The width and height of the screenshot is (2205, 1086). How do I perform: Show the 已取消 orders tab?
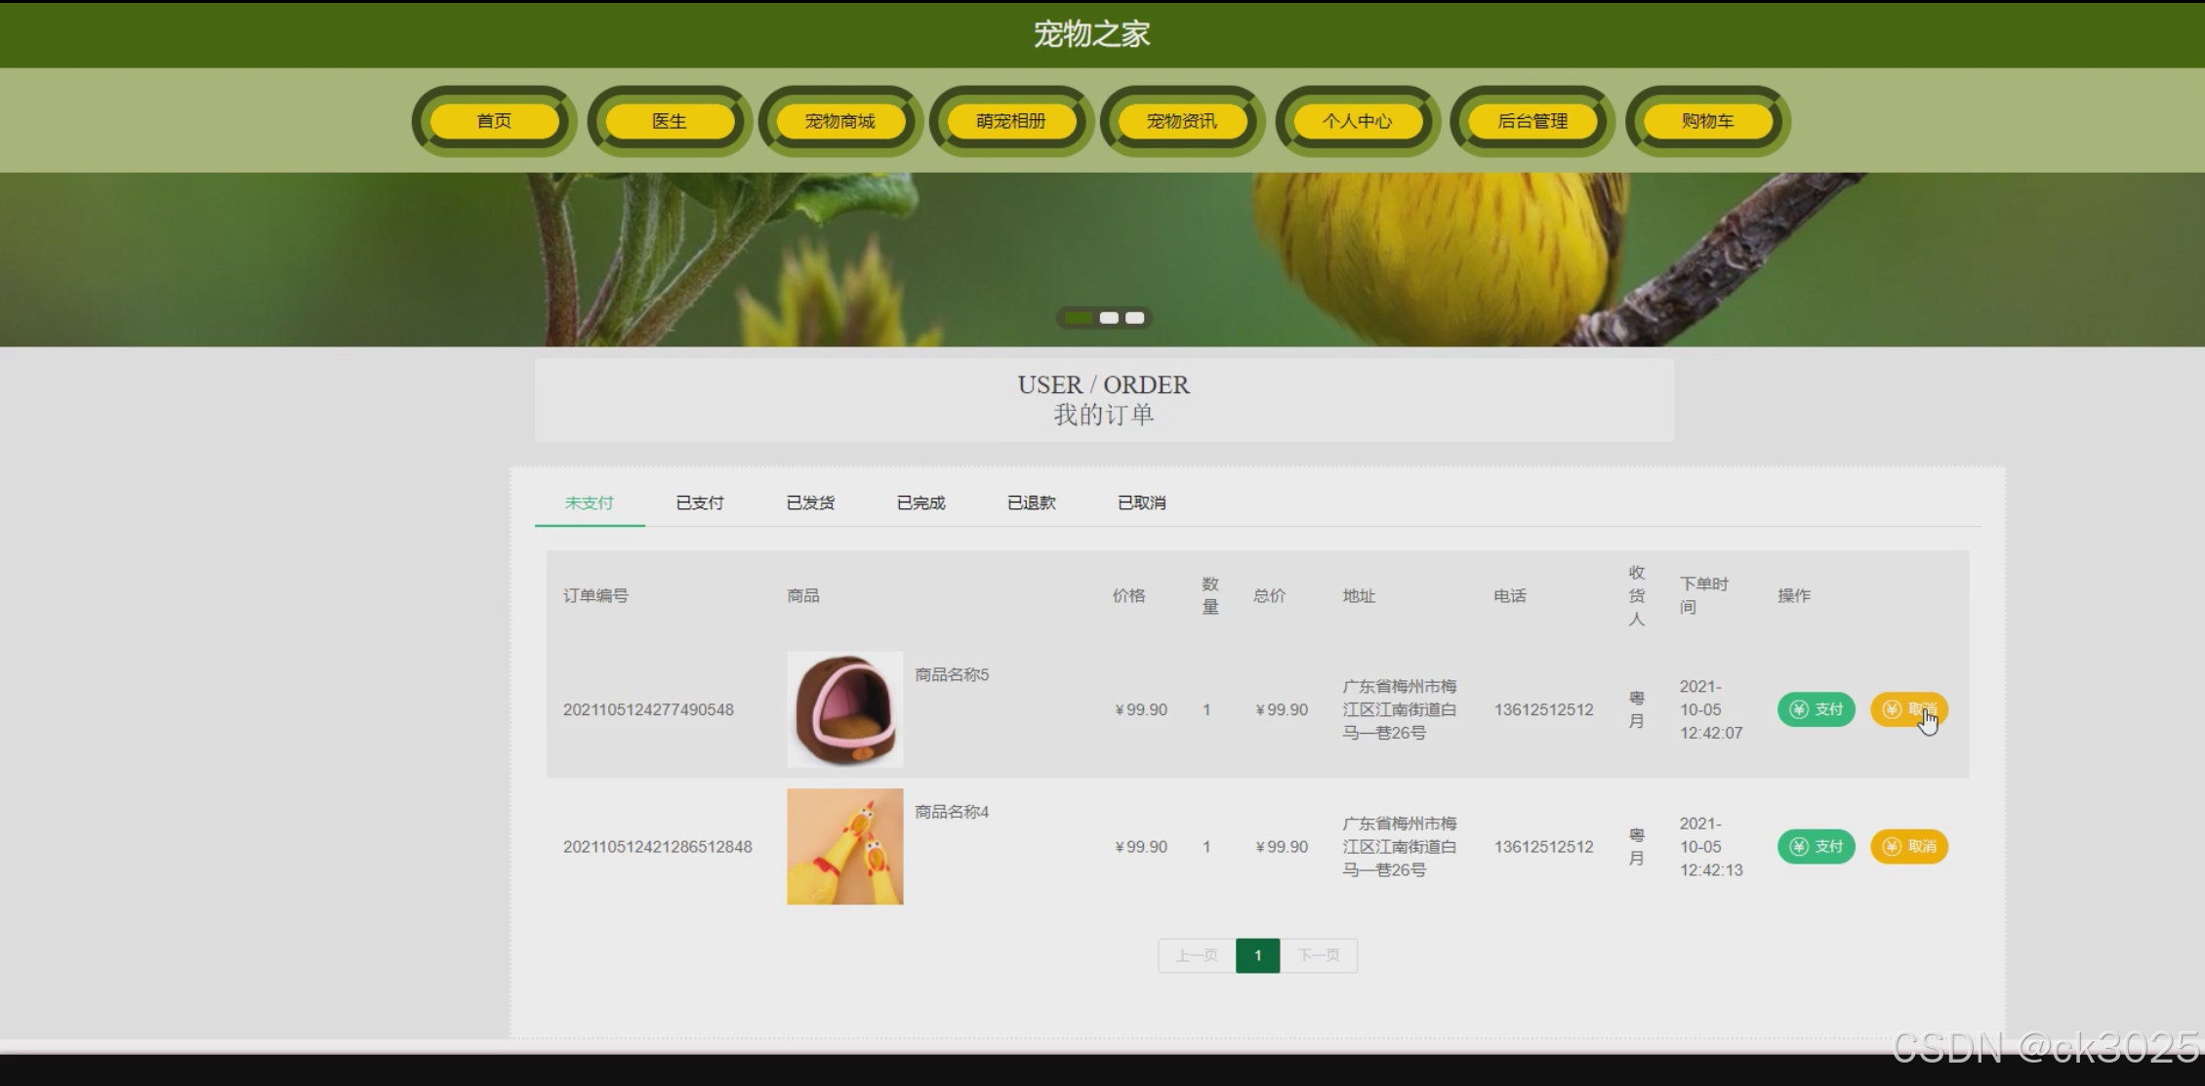[x=1142, y=503]
